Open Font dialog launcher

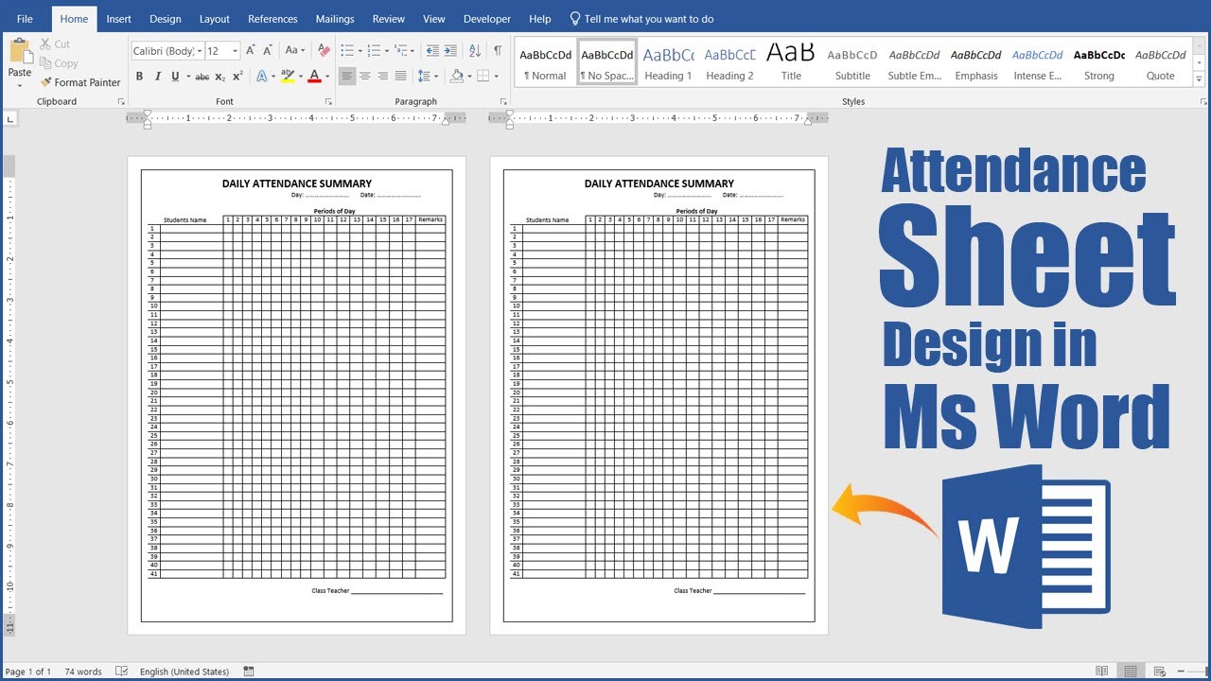[x=328, y=101]
